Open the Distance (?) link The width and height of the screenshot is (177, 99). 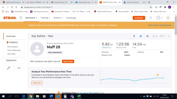(x=106, y=48)
